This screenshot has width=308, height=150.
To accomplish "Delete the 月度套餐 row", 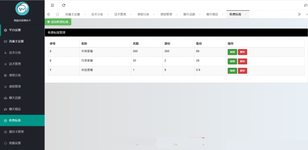I will tap(242, 61).
